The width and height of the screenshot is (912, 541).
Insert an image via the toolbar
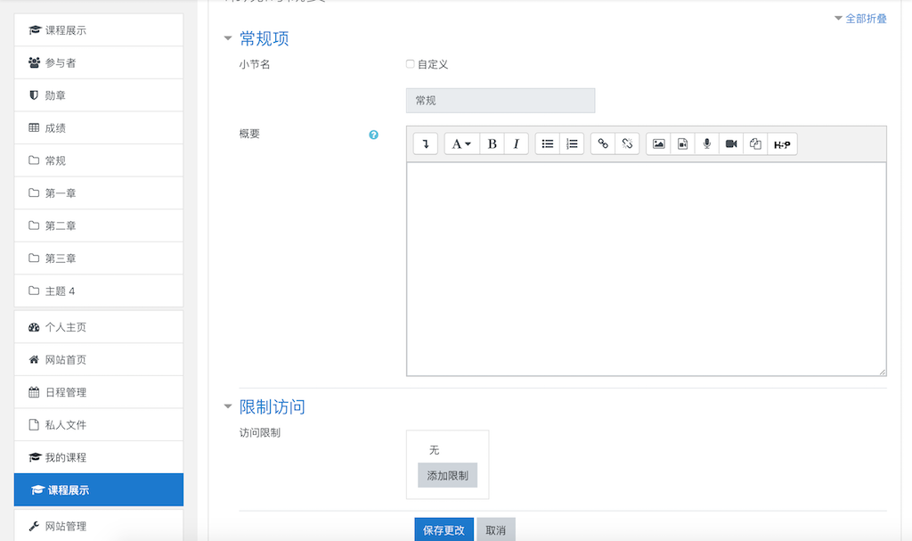click(658, 143)
